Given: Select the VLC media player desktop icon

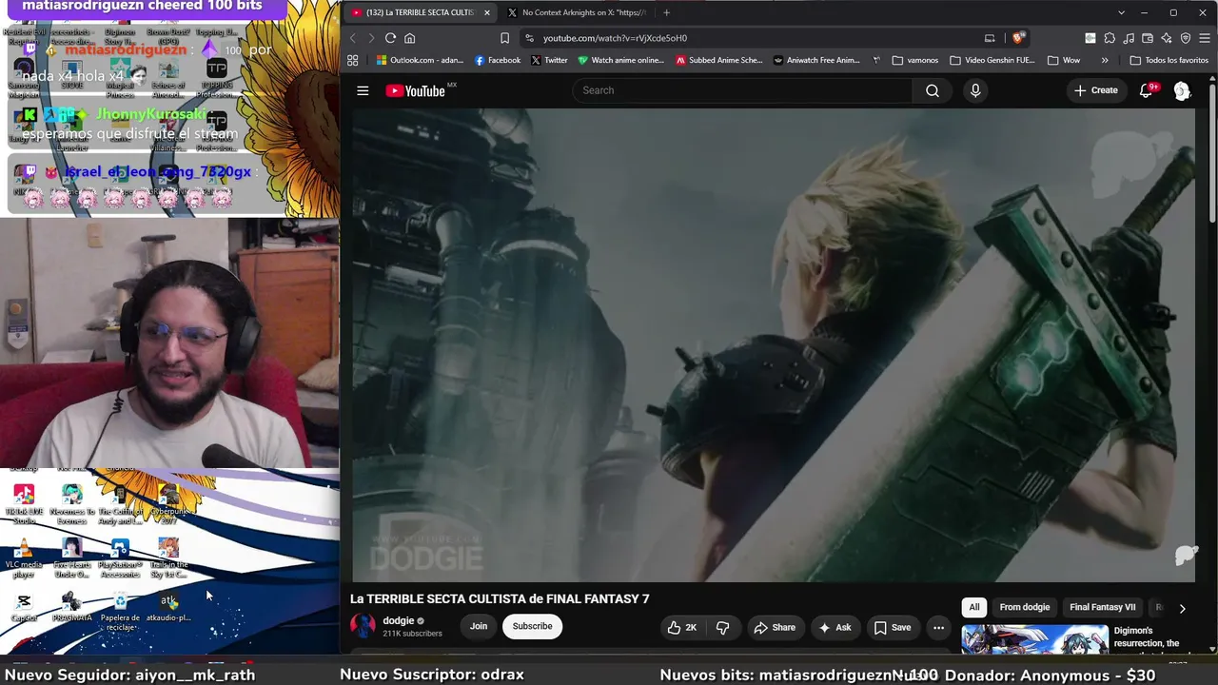Looking at the screenshot, I should 24,559.
